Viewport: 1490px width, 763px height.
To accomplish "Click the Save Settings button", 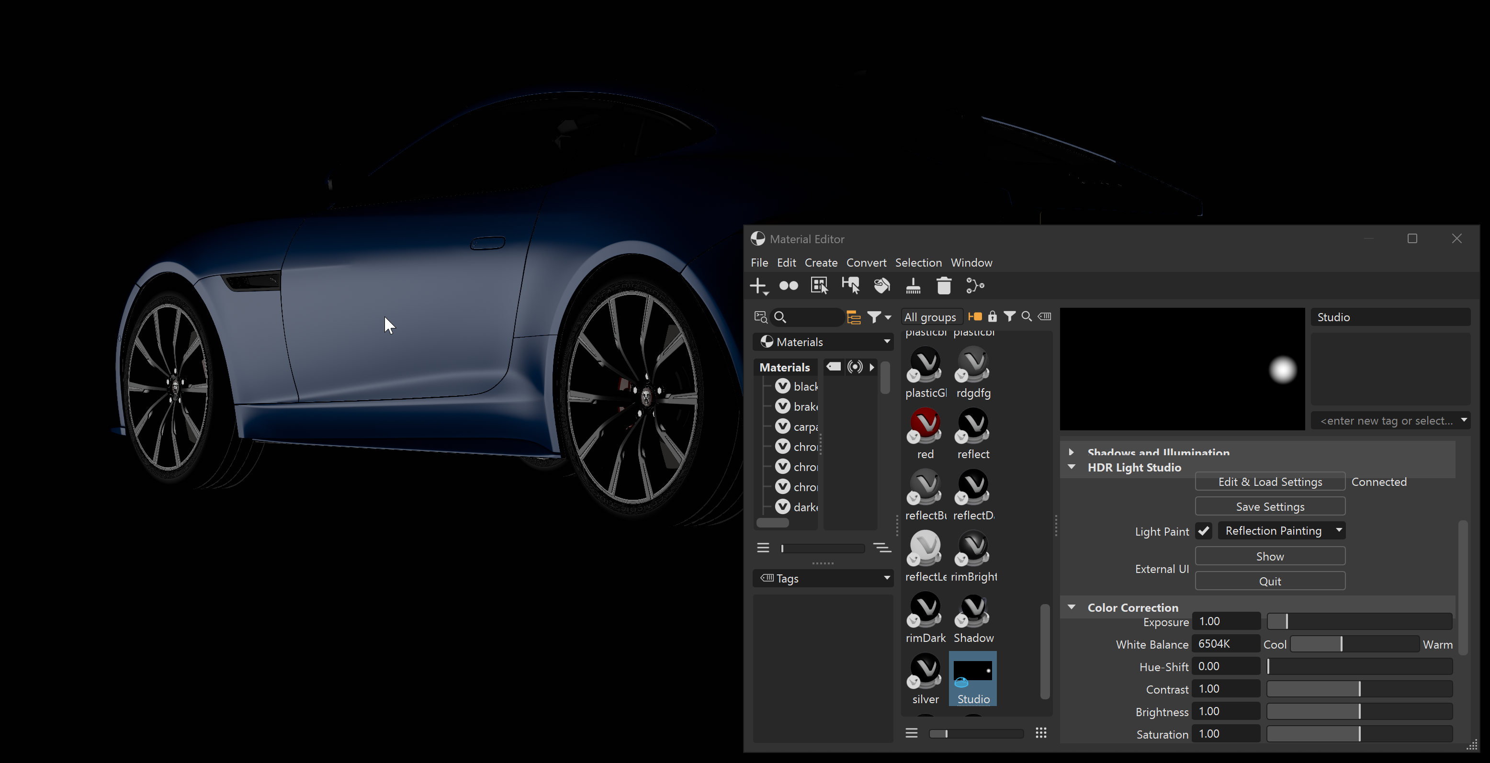I will 1270,506.
